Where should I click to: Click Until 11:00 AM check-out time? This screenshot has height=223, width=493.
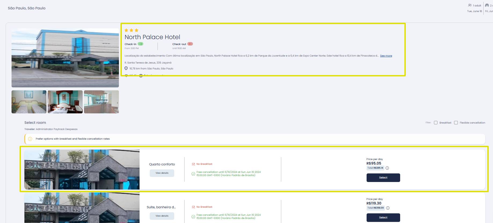[179, 49]
